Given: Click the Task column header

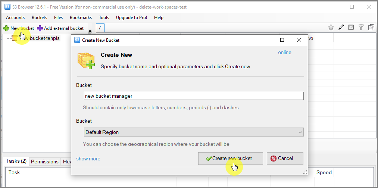Looking at the screenshot, I should click(14, 172).
